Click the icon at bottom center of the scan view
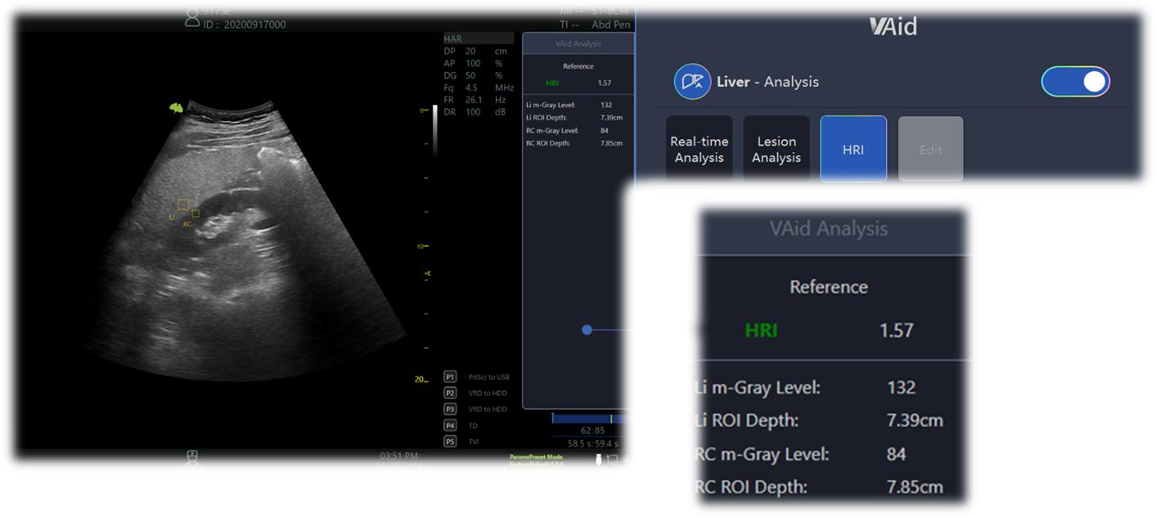This screenshot has width=1156, height=517. pos(193,458)
